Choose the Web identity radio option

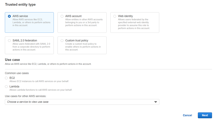115,16
